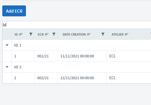Select the ID column header label
The image size is (151, 105).
click(x=16, y=34)
